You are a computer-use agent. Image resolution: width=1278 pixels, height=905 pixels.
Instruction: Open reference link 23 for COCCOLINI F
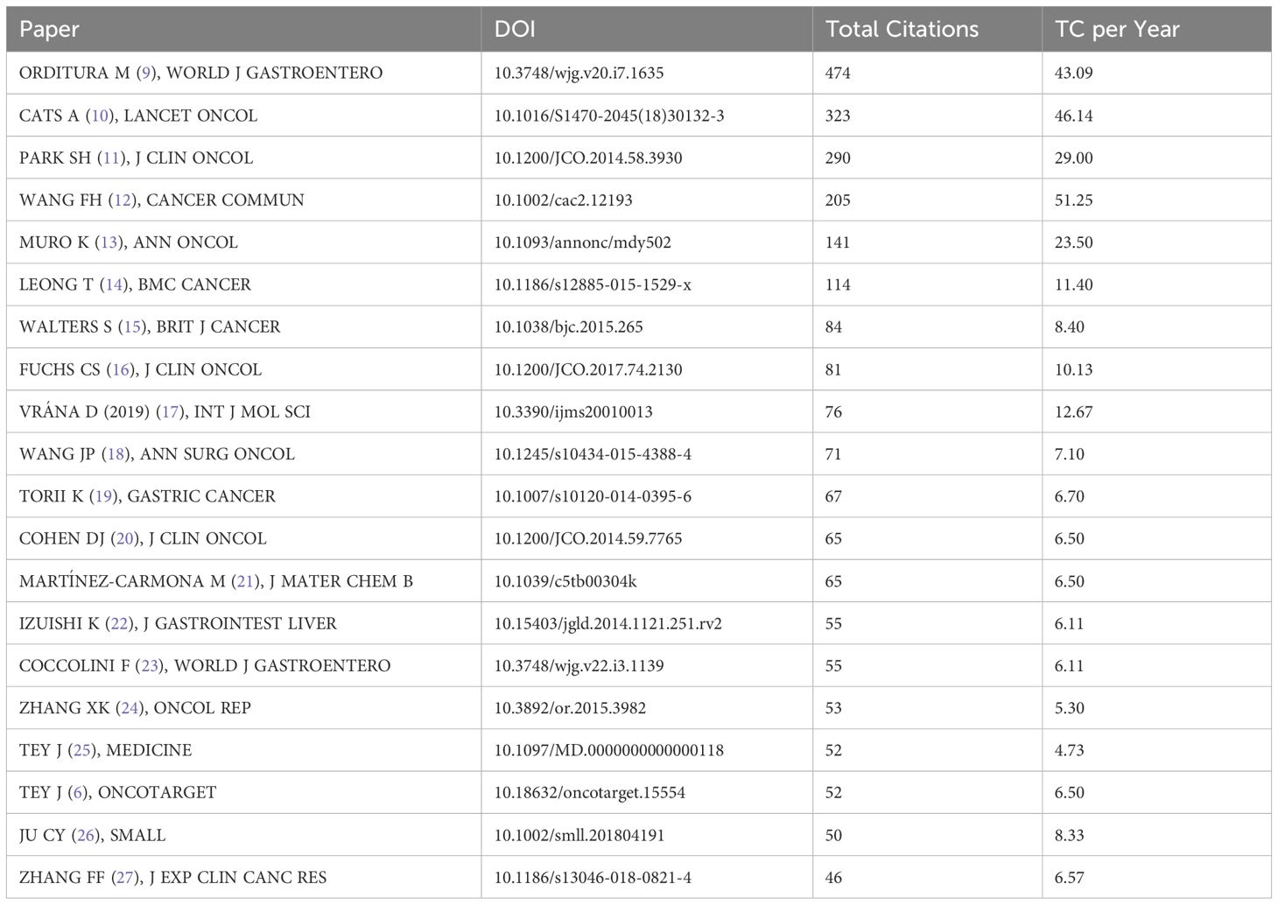[151, 665]
